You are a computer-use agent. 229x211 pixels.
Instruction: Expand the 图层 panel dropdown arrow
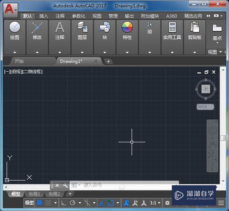point(82,53)
